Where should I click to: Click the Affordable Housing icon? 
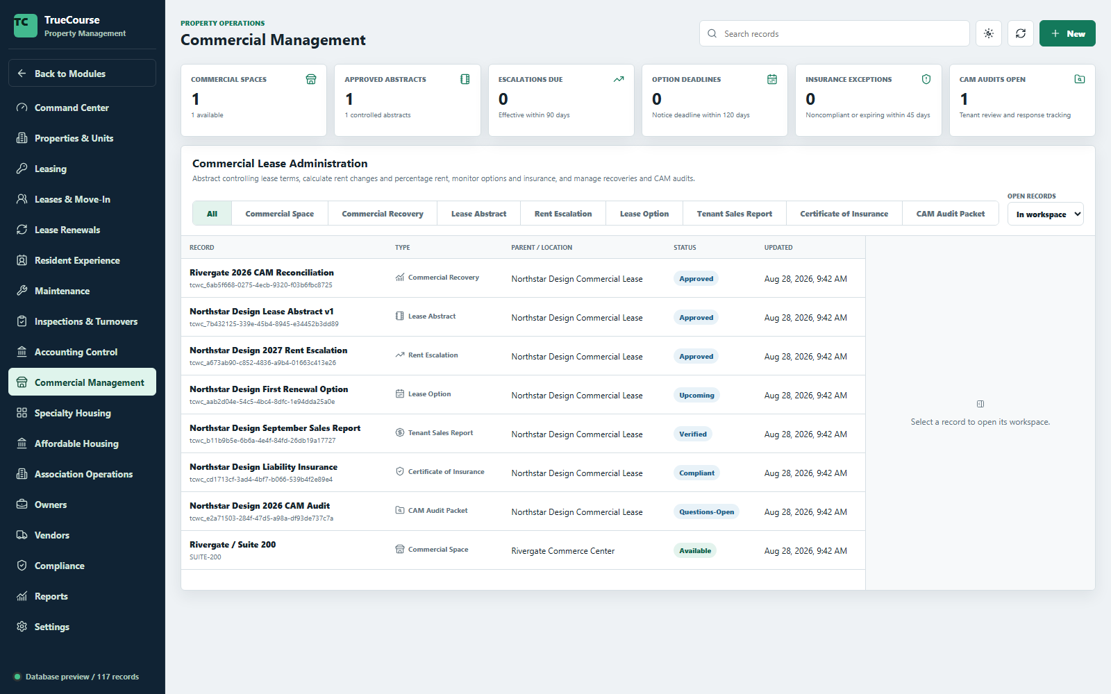[22, 443]
